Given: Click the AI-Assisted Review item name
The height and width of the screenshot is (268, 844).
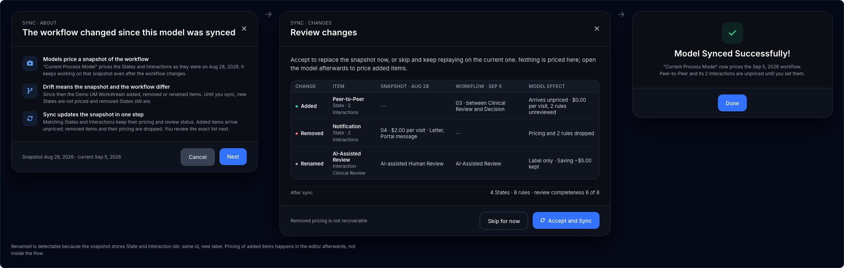Looking at the screenshot, I should point(347,157).
